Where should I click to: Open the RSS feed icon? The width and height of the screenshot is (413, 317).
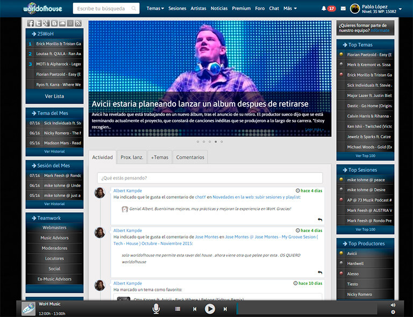point(78,23)
